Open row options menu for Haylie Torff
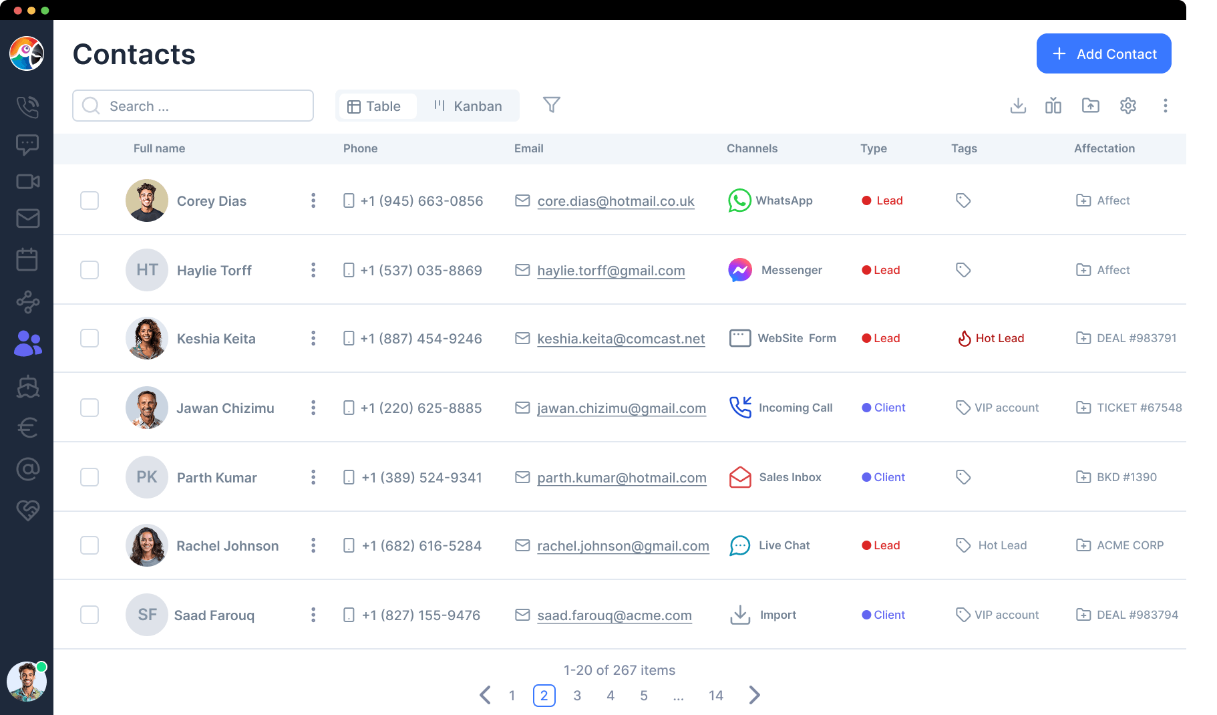The height and width of the screenshot is (715, 1217). pos(313,270)
